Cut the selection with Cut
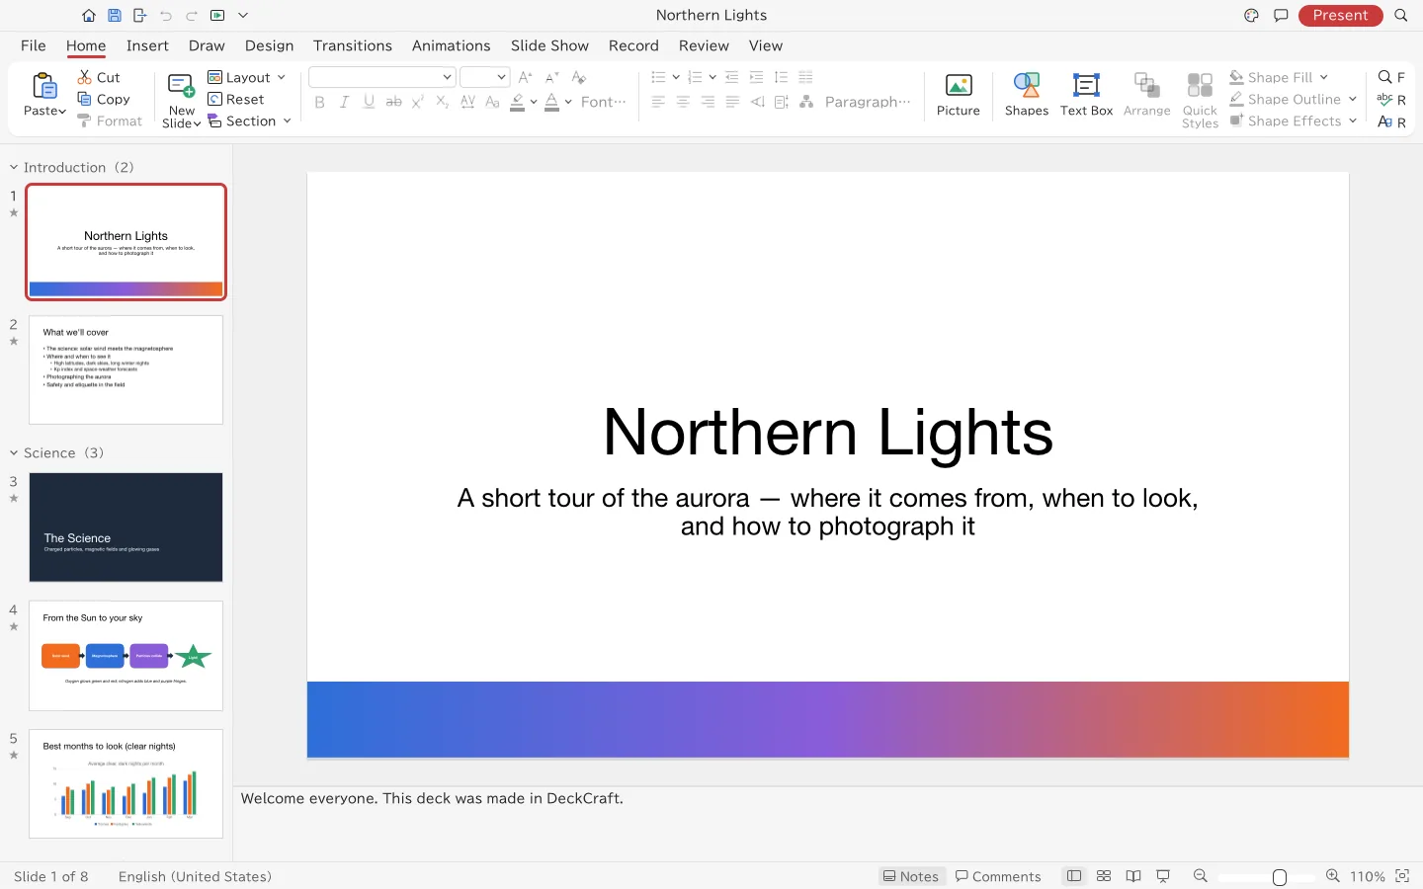 (x=99, y=77)
